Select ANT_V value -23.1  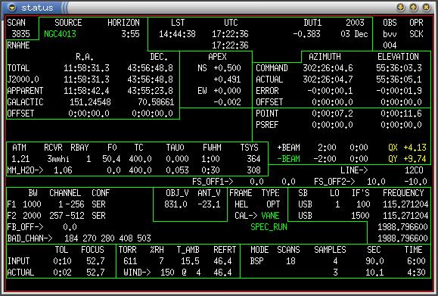209,204
